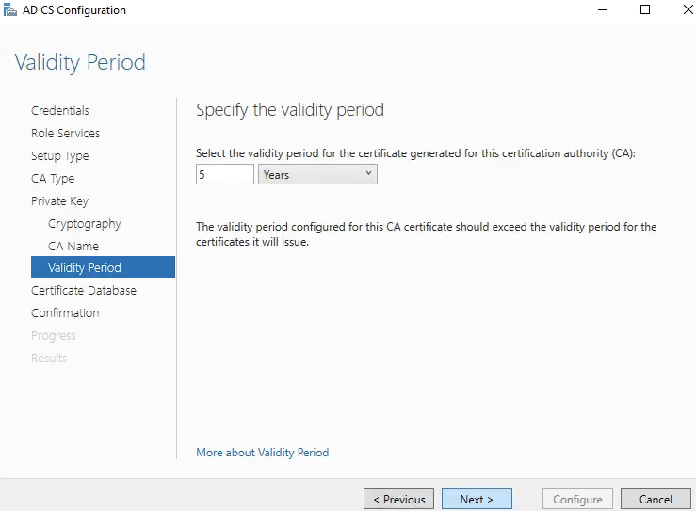Open the Years unit dropdown
This screenshot has width=696, height=511.
pyautogui.click(x=317, y=174)
